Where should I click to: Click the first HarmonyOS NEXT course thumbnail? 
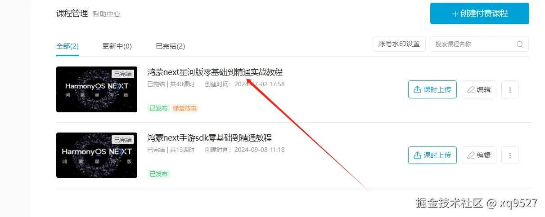click(x=97, y=89)
